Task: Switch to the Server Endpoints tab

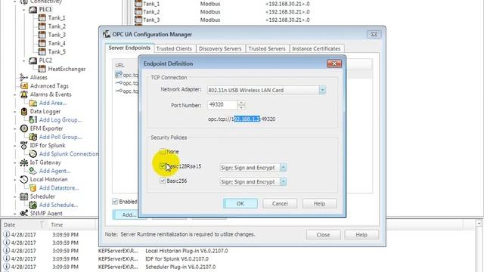Action: click(129, 48)
